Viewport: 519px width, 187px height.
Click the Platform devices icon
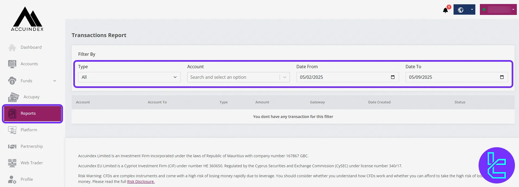(x=12, y=130)
